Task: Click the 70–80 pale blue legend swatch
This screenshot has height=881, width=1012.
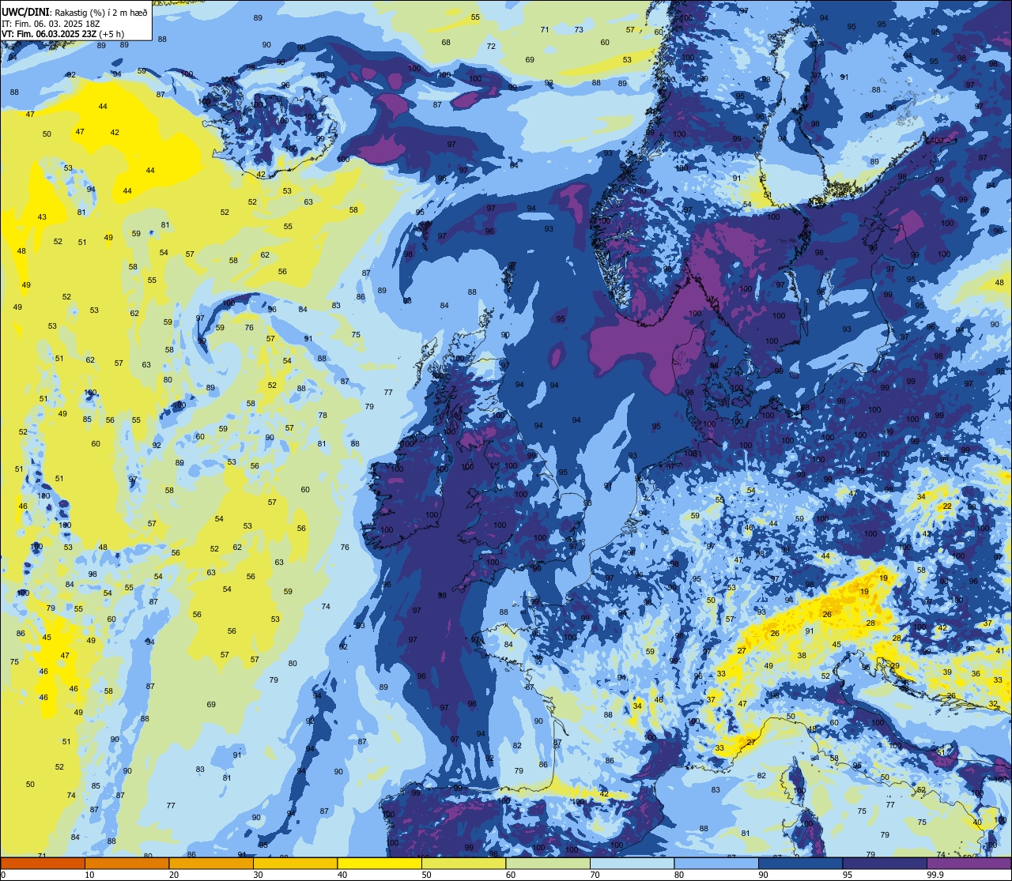Action: tap(632, 863)
